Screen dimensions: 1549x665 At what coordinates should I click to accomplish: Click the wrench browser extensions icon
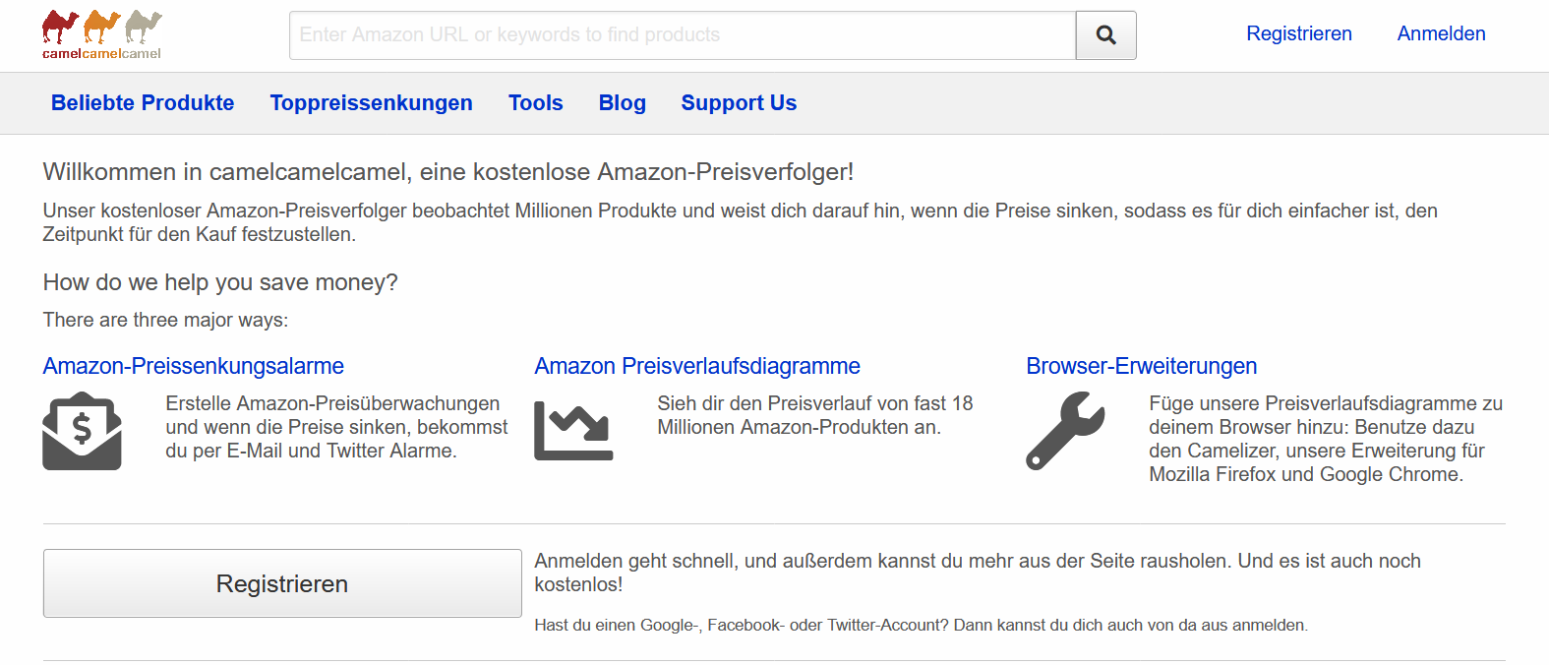point(1065,431)
